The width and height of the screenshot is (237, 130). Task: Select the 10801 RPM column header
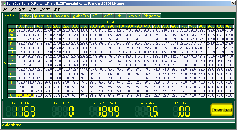click(229, 27)
